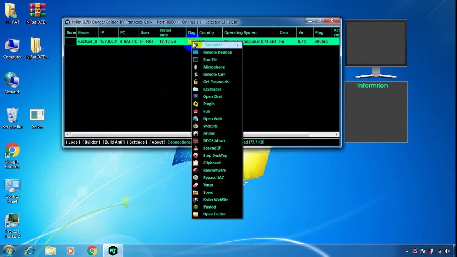Click the 18-10-26 install date cell

[168, 42]
